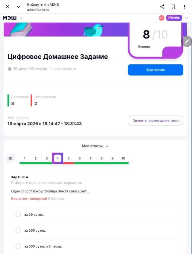Go to question 1 tab

pos(25,158)
